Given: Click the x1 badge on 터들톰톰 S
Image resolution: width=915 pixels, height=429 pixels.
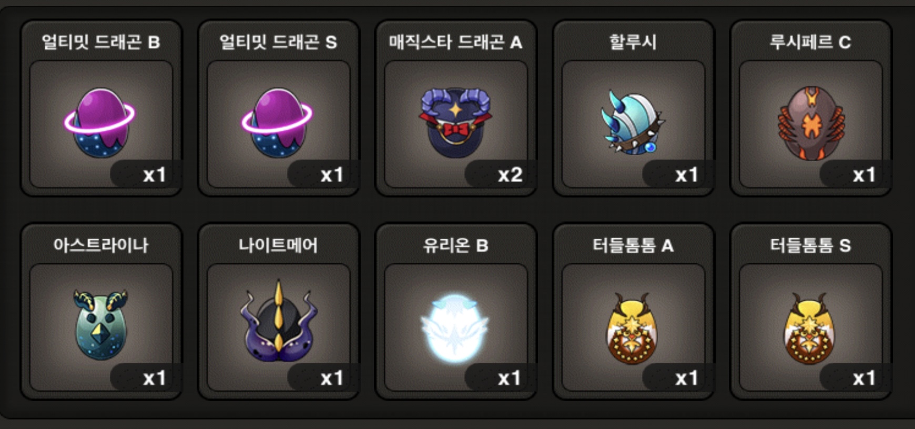Looking at the screenshot, I should [x=864, y=377].
